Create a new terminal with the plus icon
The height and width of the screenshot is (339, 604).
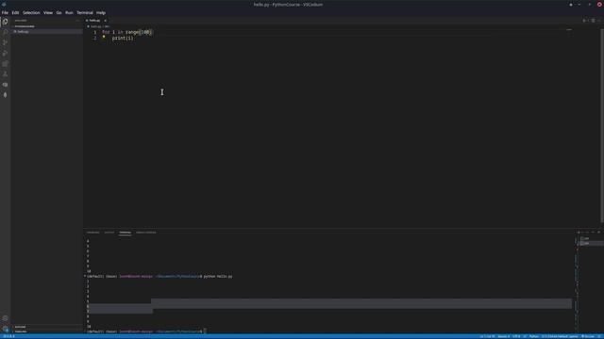tap(579, 233)
